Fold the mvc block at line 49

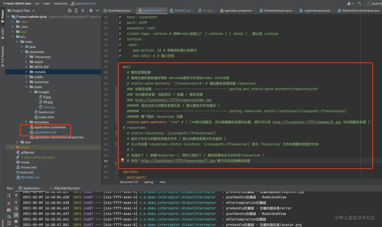(117, 67)
